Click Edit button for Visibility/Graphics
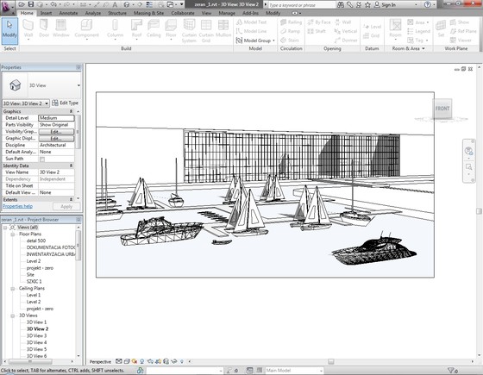 point(56,132)
